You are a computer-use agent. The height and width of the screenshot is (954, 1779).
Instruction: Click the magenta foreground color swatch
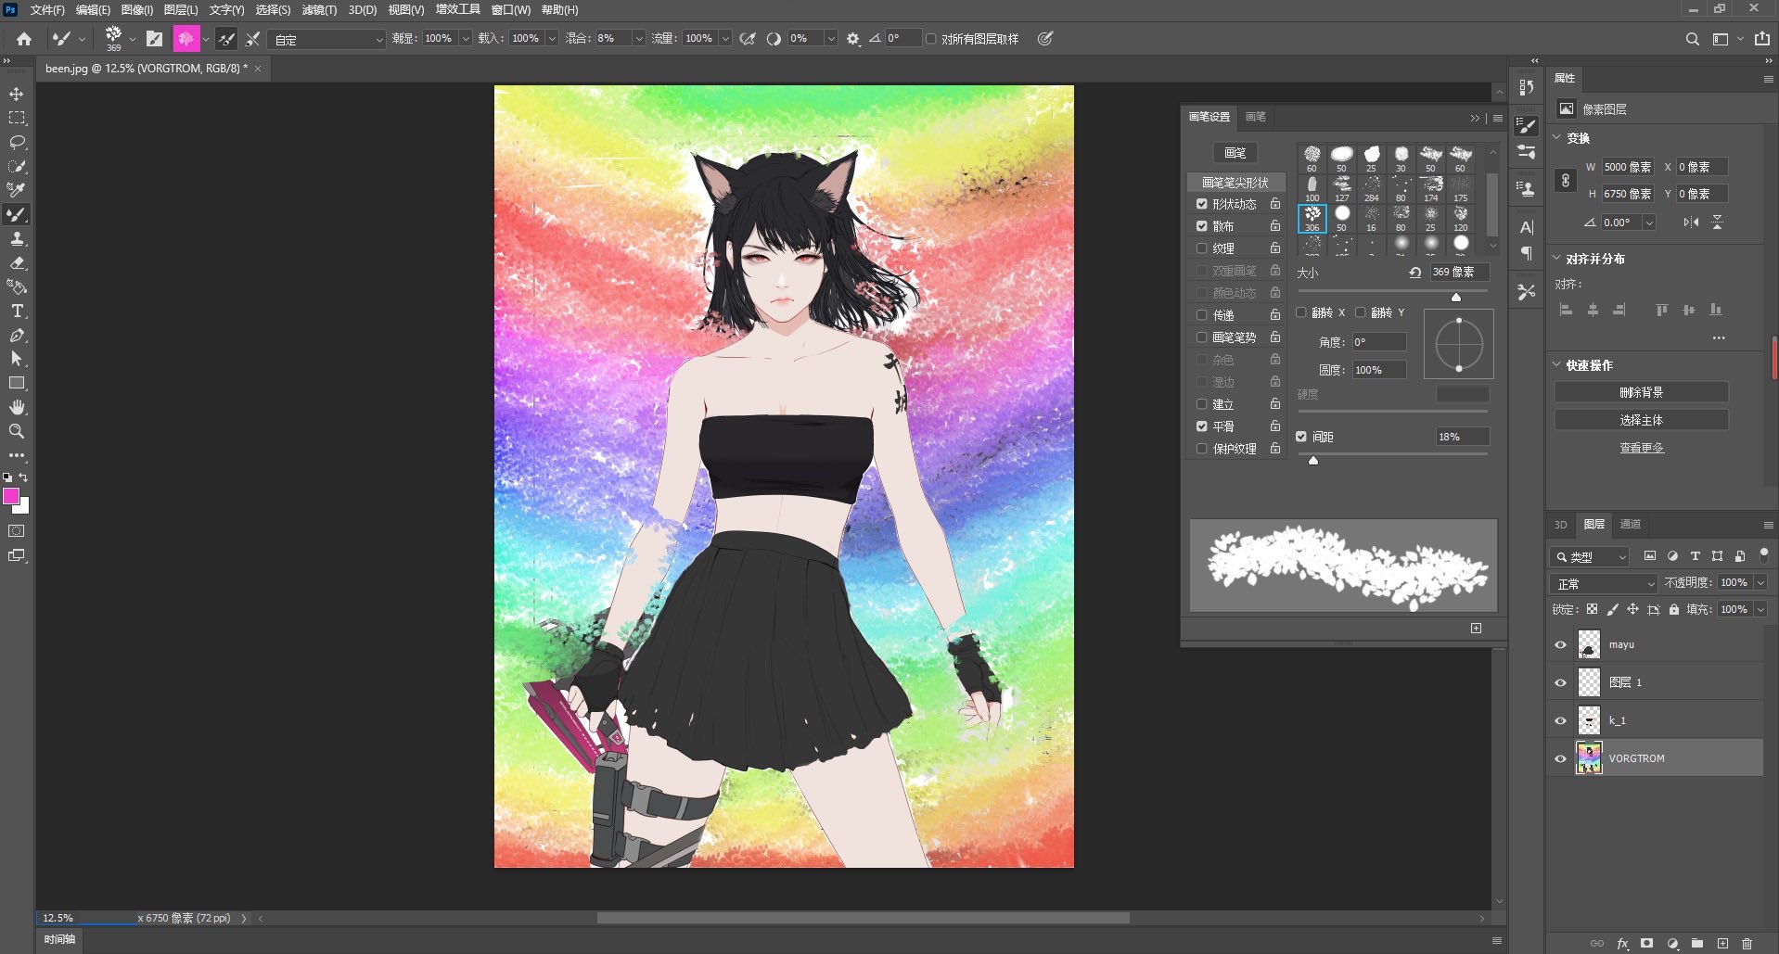[x=11, y=496]
